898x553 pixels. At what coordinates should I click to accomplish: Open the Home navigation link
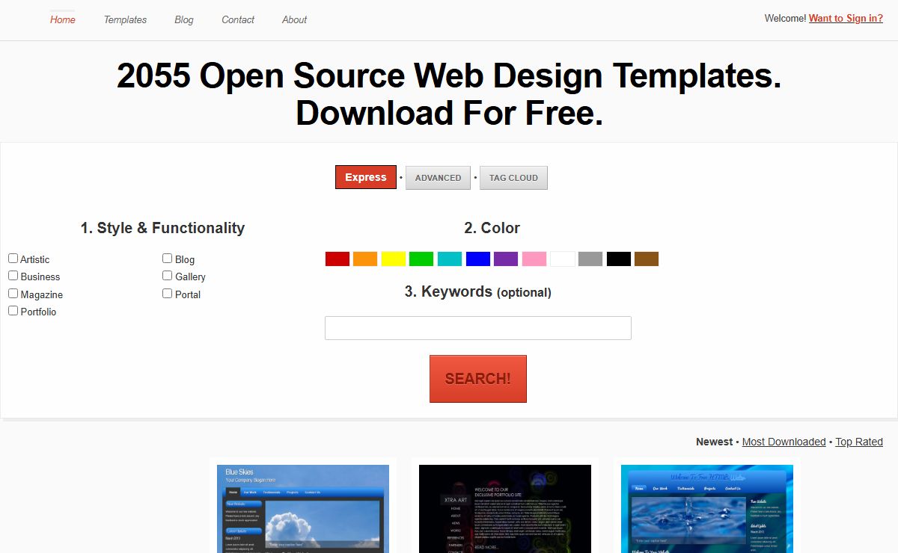63,19
